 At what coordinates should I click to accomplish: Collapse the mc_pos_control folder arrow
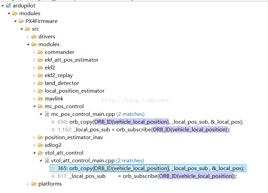(x=34, y=106)
